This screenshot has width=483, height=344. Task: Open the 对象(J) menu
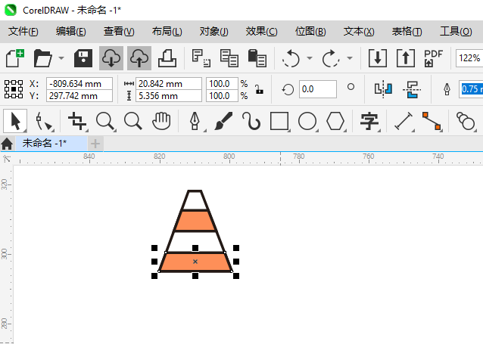coord(213,32)
